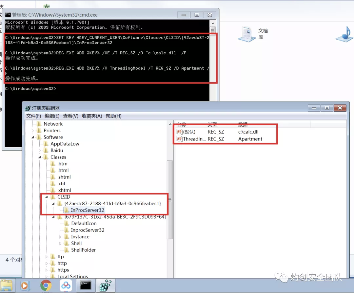Open media player from the taskbar
354x293 pixels.
[x=24, y=286]
